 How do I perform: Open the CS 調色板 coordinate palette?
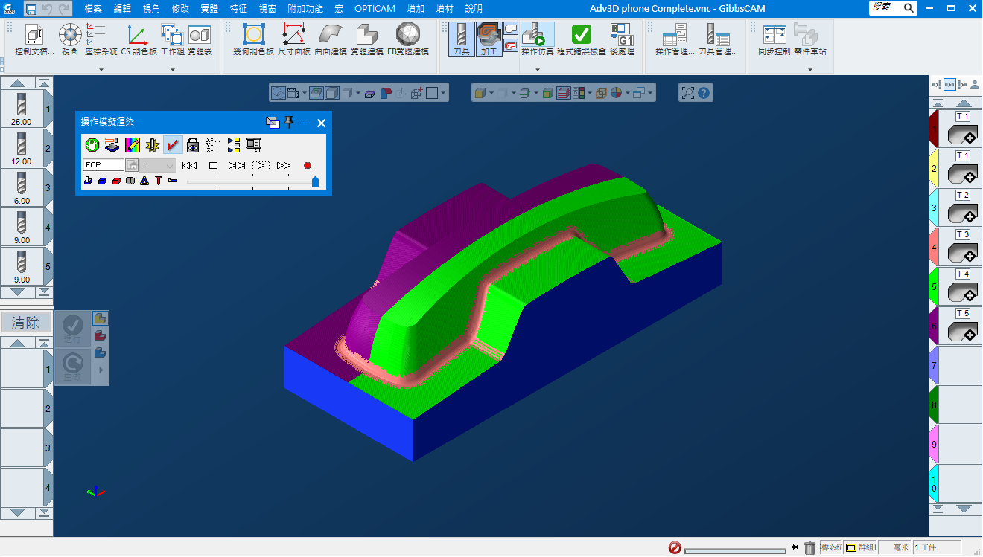point(139,38)
